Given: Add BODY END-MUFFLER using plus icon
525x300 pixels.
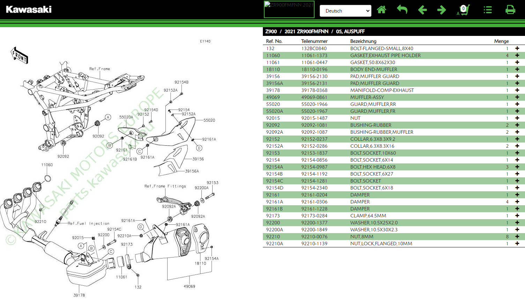Looking at the screenshot, I should point(517,69).
